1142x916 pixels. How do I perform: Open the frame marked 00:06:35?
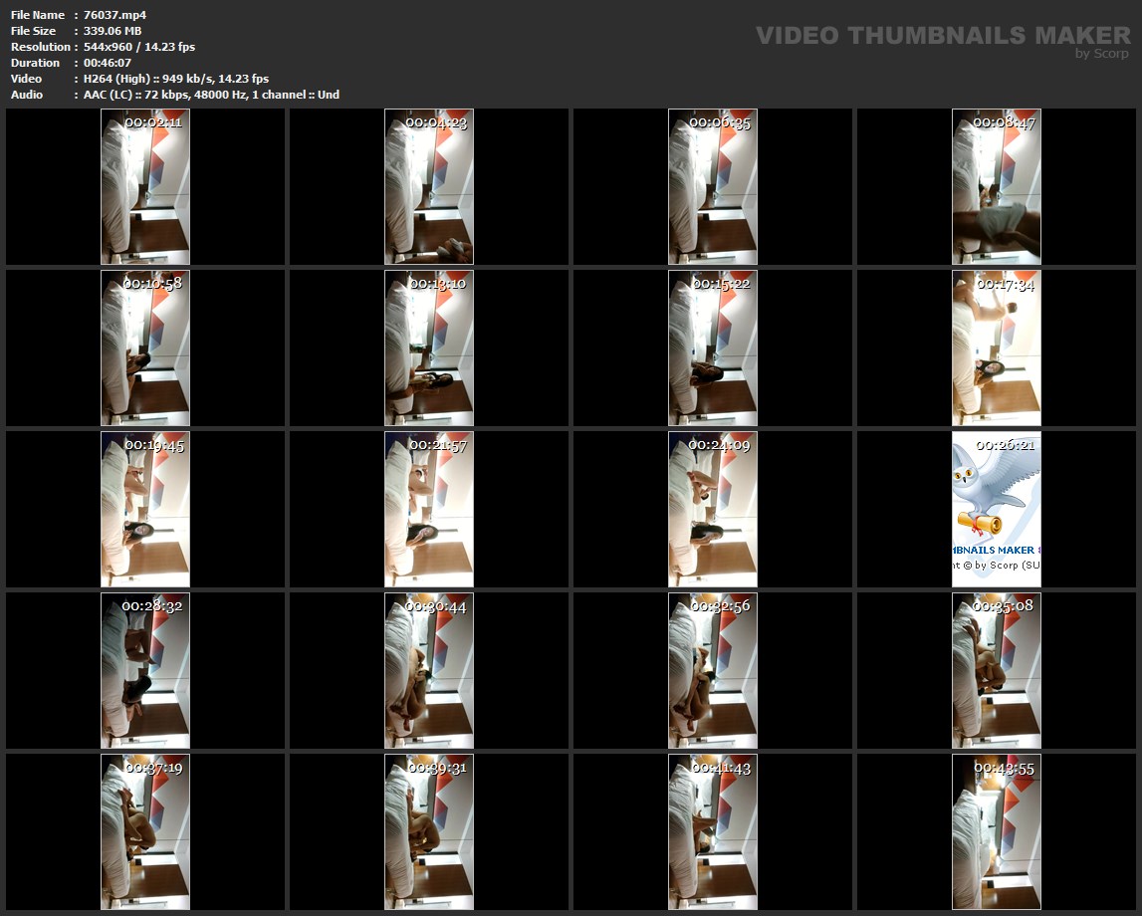pos(713,187)
